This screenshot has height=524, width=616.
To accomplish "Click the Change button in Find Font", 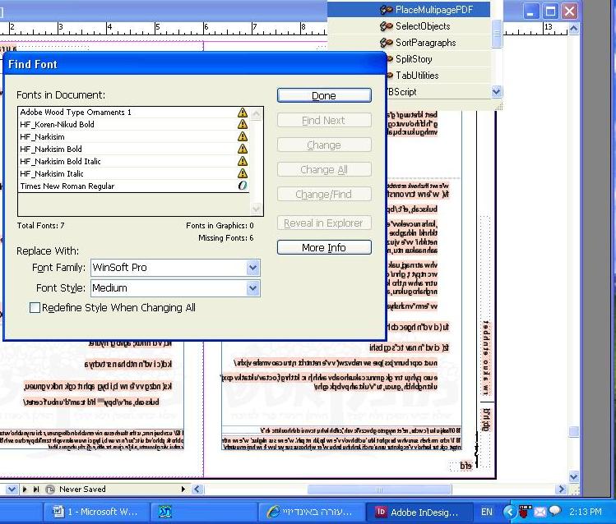I will pos(324,145).
